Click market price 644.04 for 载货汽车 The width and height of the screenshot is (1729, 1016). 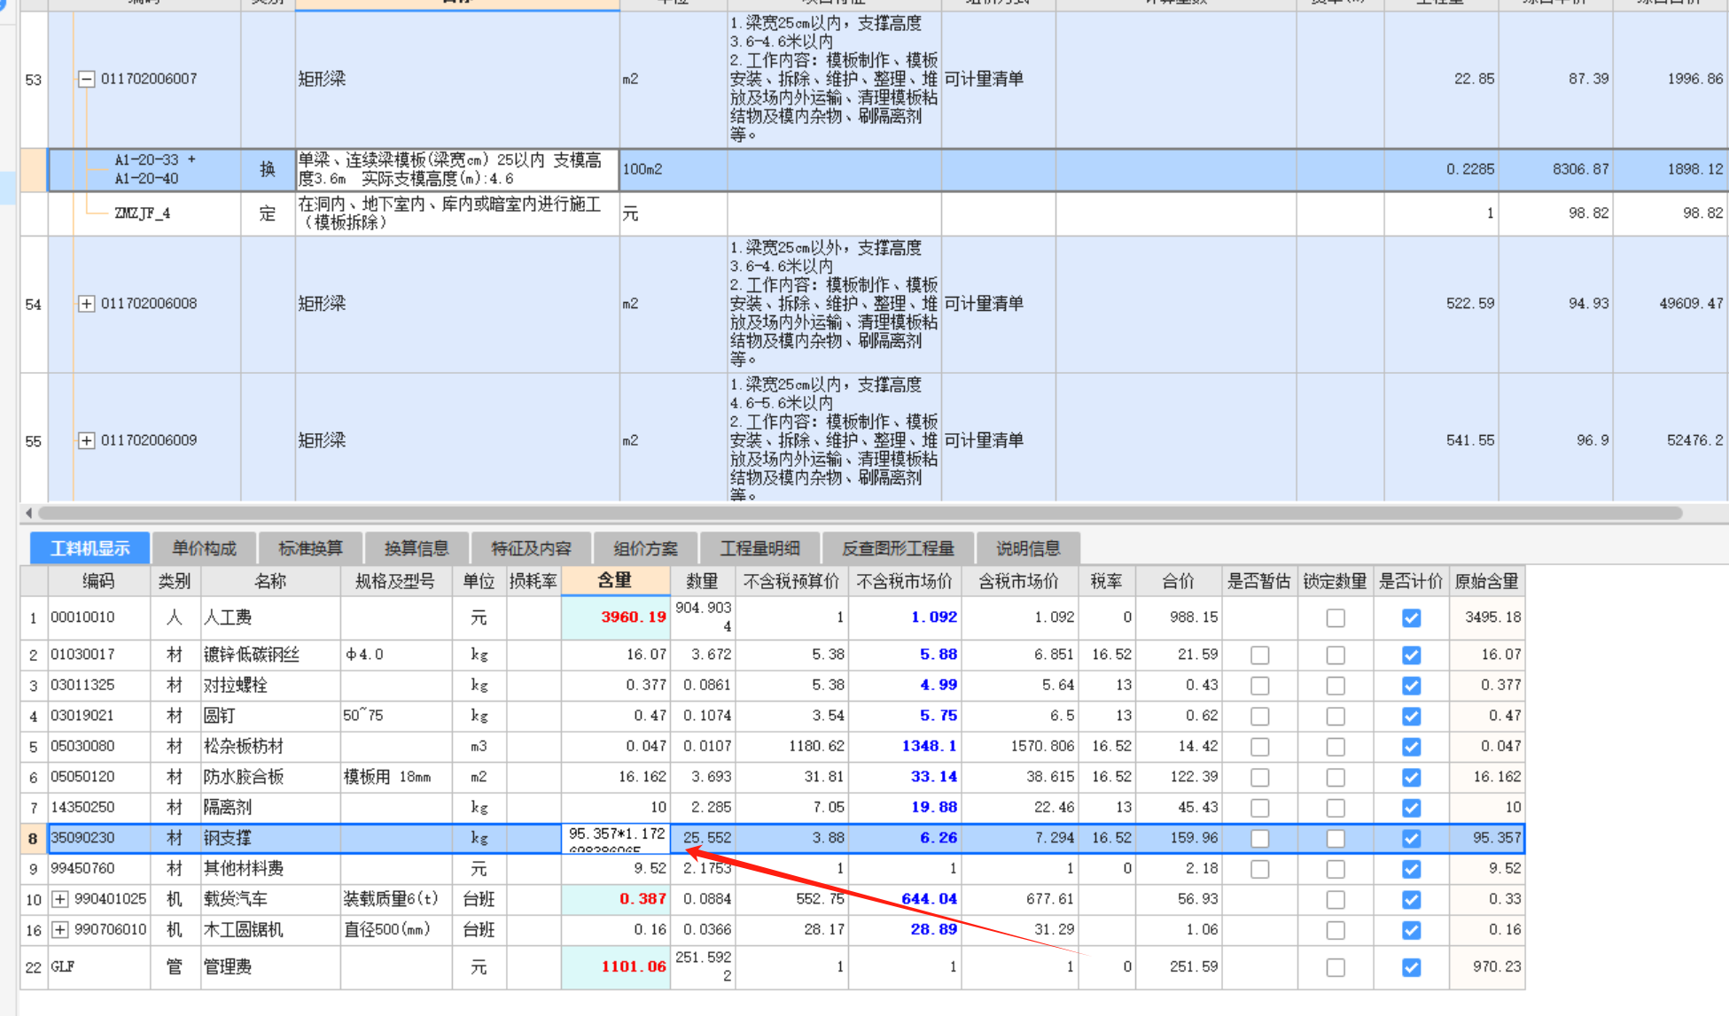click(x=929, y=898)
